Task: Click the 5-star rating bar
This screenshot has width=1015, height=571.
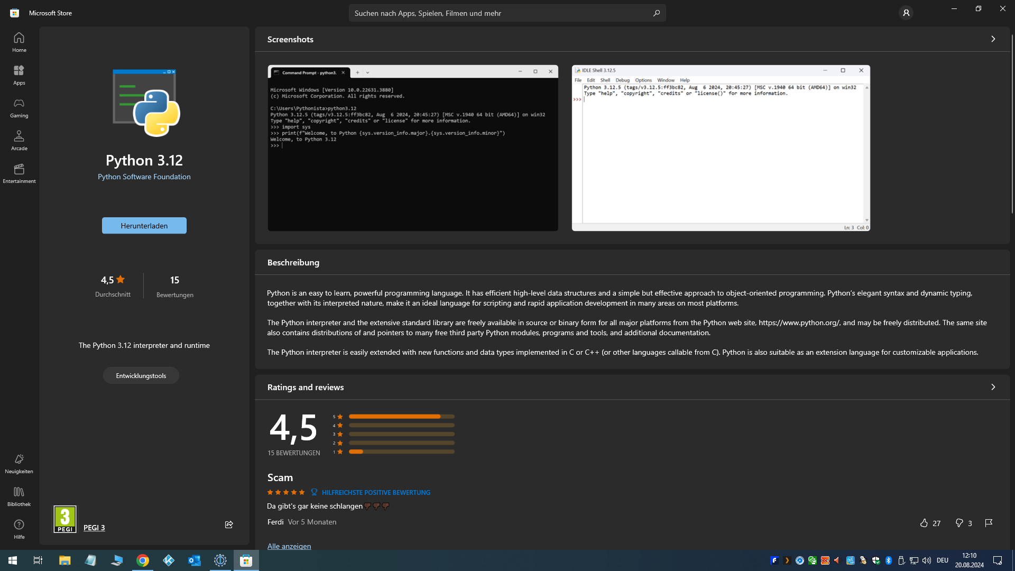Action: click(x=402, y=417)
